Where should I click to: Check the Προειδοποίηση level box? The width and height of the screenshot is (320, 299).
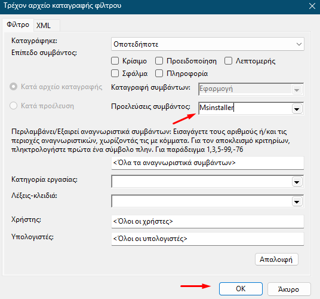tap(159, 61)
